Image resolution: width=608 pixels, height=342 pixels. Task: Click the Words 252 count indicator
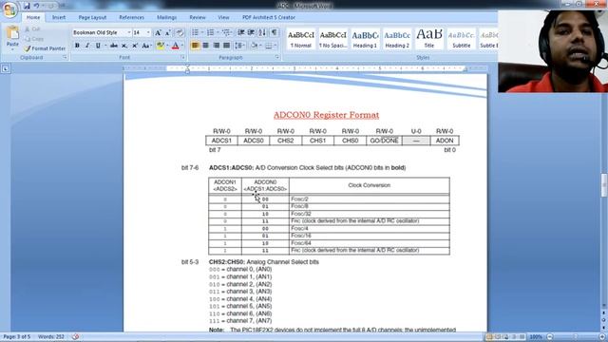(x=50, y=336)
